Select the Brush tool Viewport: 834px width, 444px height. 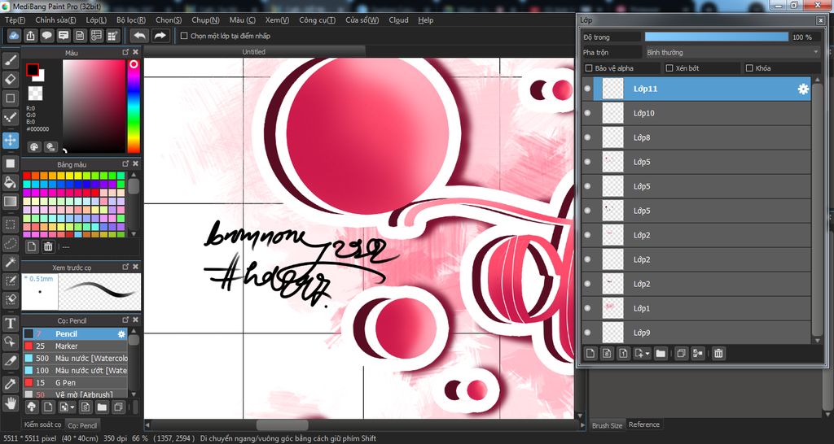[10, 60]
